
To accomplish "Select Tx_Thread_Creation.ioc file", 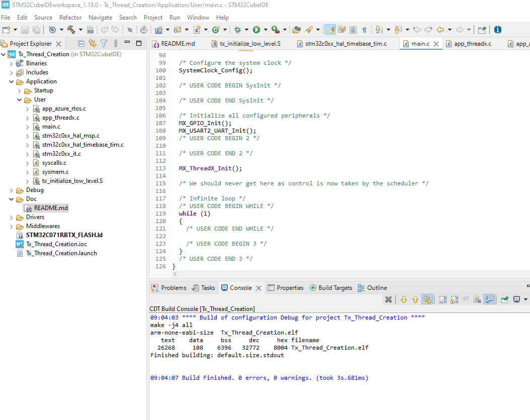I will 56,244.
